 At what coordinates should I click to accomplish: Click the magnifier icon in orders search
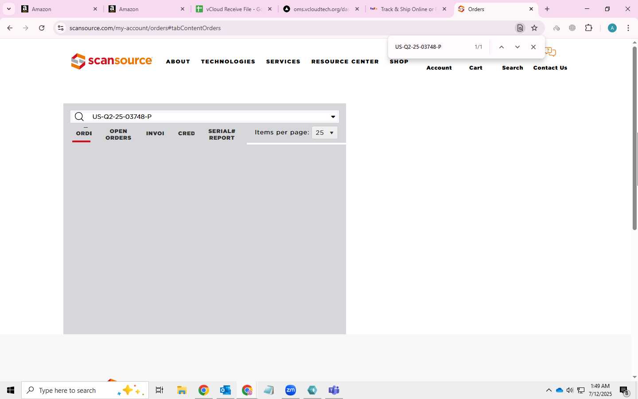(x=79, y=117)
